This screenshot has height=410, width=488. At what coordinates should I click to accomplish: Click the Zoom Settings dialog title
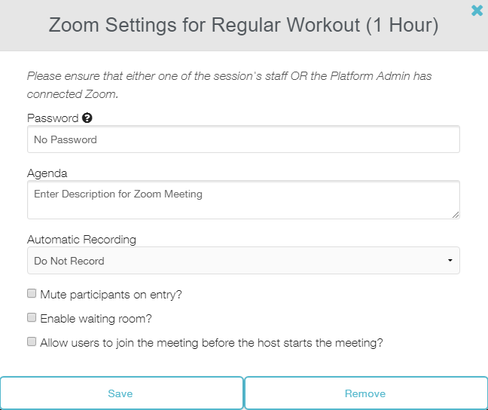(243, 25)
